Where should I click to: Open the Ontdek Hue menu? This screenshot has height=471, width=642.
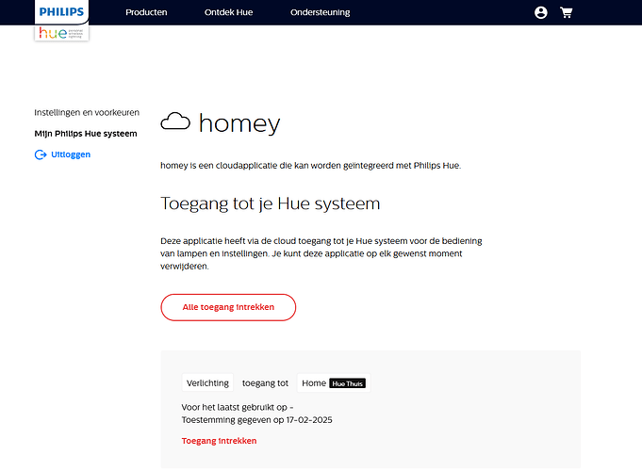coord(228,12)
